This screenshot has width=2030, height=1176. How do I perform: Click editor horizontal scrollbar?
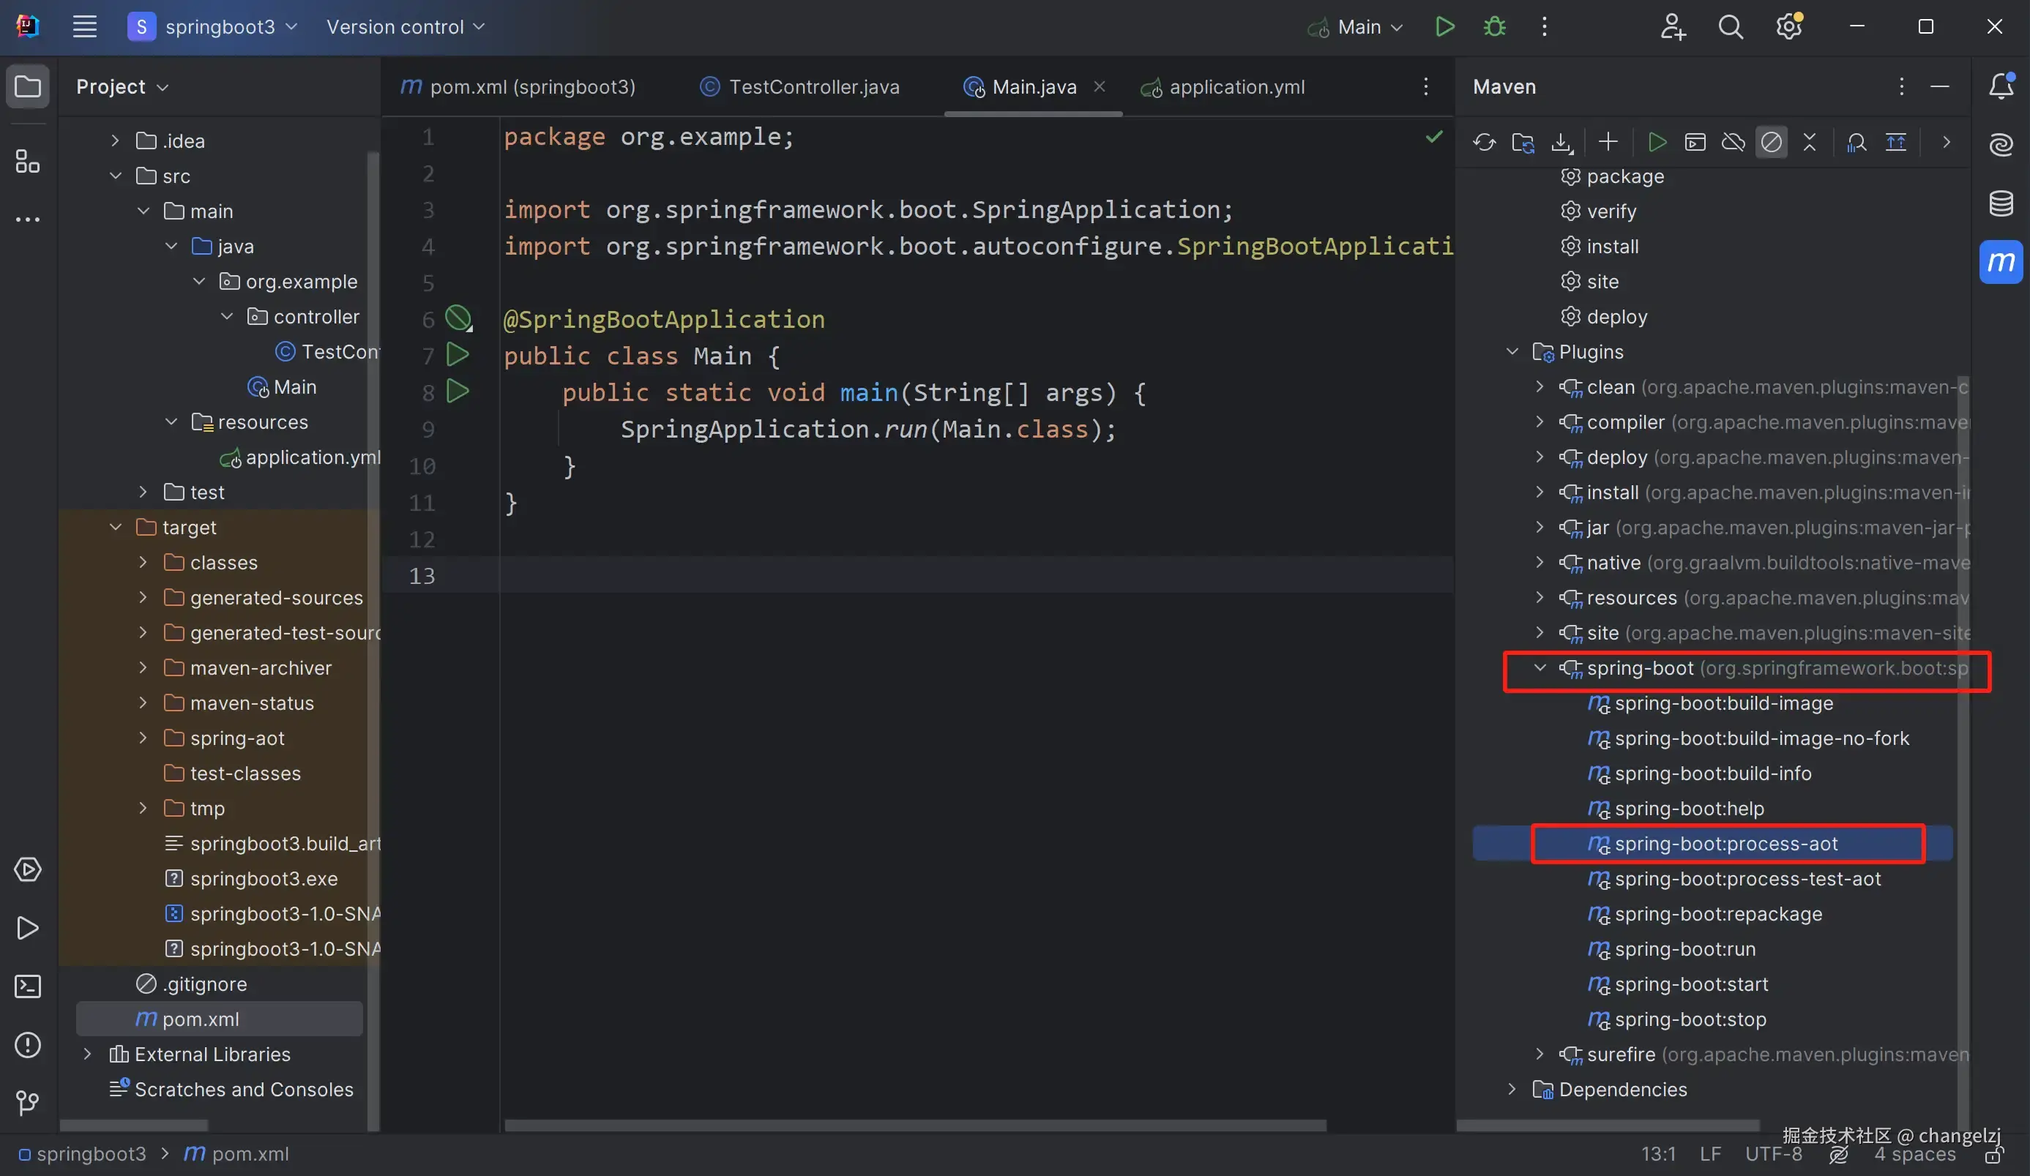[914, 1126]
